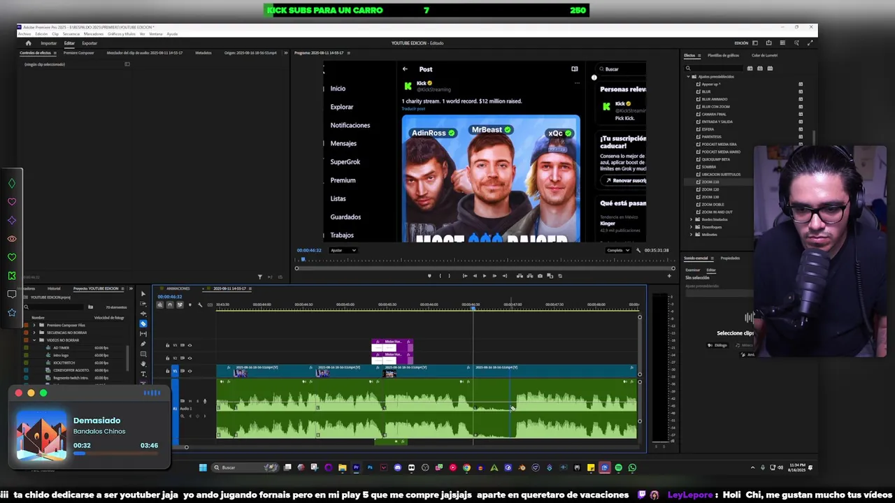Open the Plantillas de gráficos tab
Viewport: 895px width, 503px height.
pyautogui.click(x=723, y=55)
